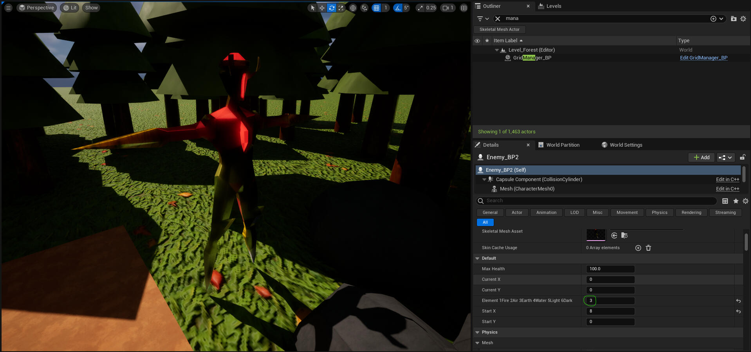Toggle grid snapping in the viewport

(376, 8)
